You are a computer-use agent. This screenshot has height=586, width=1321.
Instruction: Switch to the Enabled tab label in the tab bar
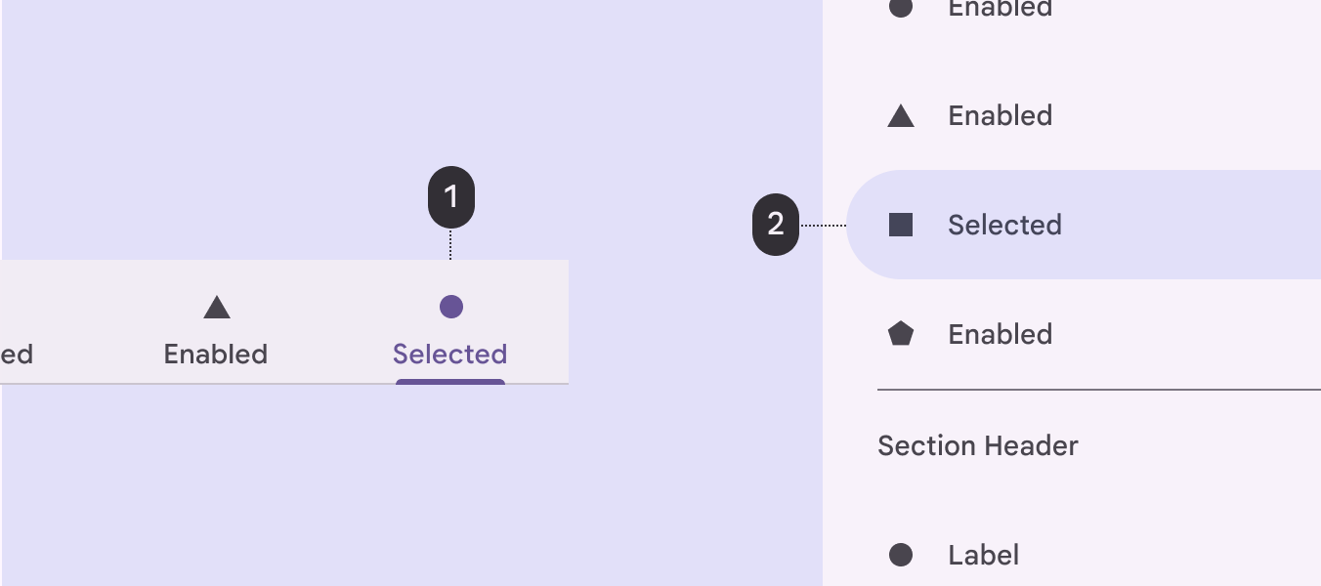pyautogui.click(x=216, y=354)
